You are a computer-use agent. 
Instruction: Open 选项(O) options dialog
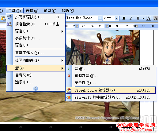point(36,82)
